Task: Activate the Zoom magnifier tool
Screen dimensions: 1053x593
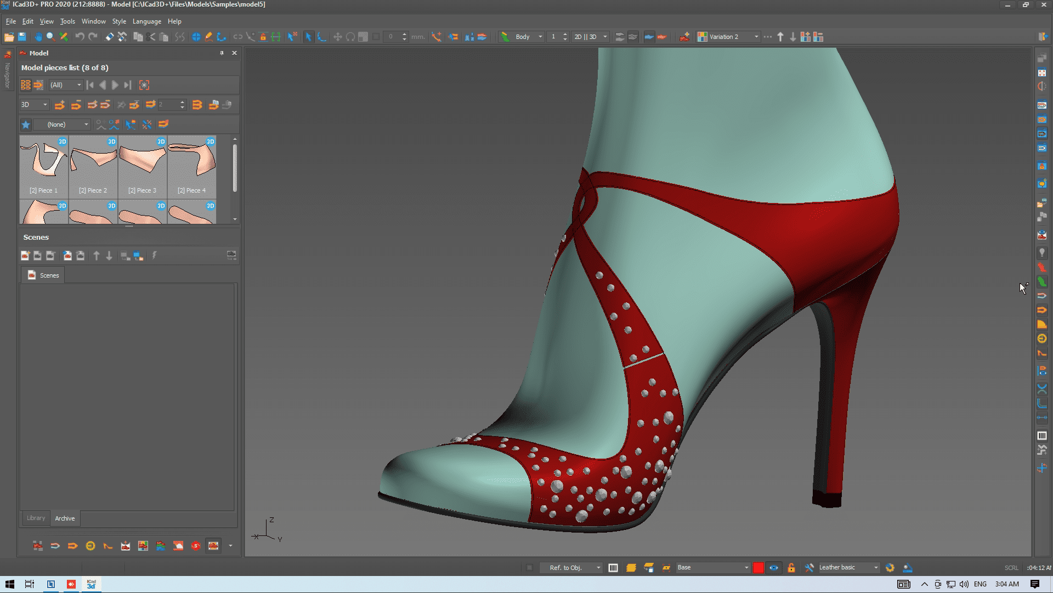Action: pos(50,37)
